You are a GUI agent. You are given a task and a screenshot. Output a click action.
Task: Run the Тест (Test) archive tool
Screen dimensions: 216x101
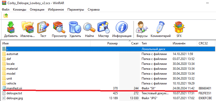43,27
